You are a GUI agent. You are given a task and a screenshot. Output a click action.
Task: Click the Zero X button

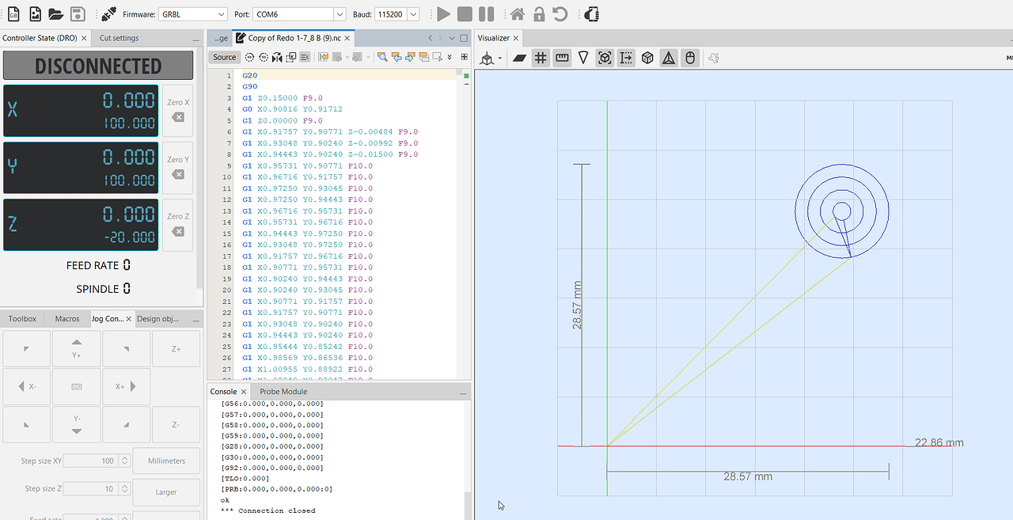click(x=178, y=110)
